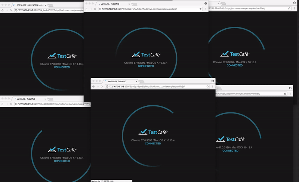Viewport: 299px width, 182px height.
Task: Go forward in the Bc0aZvN1A window
Action: pos(91,9)
